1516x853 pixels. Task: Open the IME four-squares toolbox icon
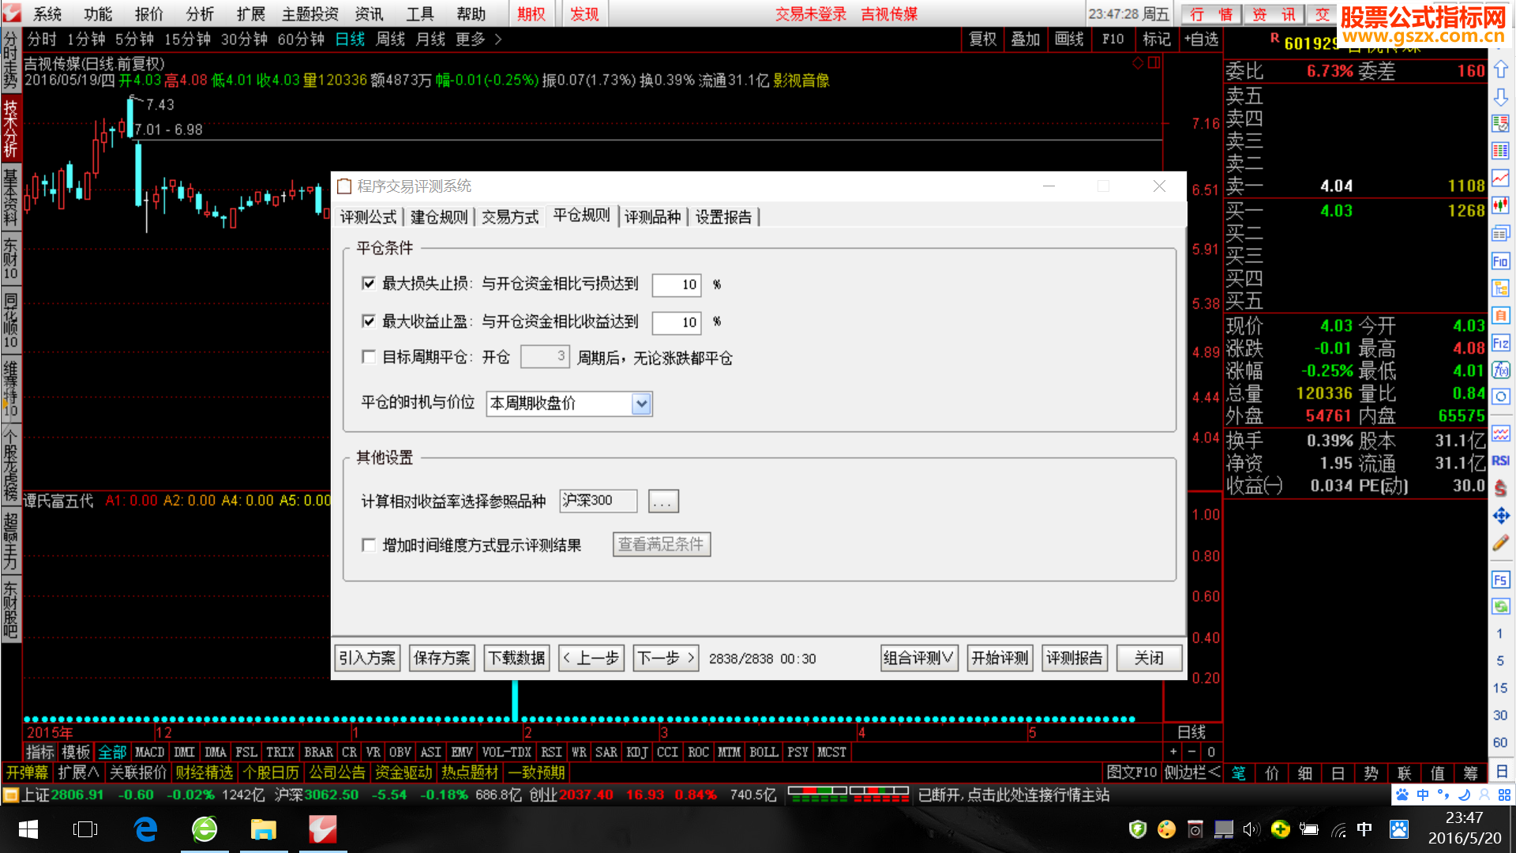point(1504,795)
